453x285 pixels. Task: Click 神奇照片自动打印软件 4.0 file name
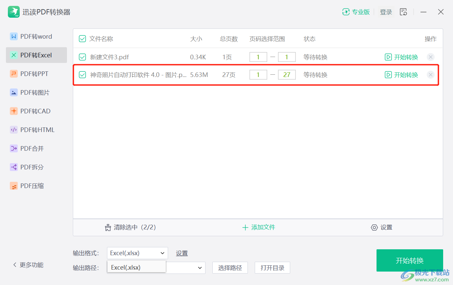(138, 75)
